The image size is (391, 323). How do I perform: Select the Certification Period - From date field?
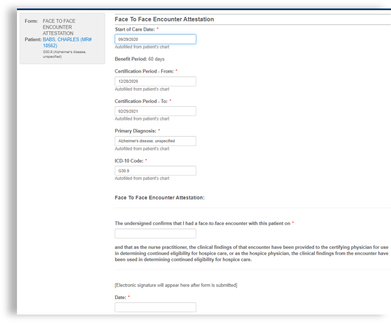point(155,82)
